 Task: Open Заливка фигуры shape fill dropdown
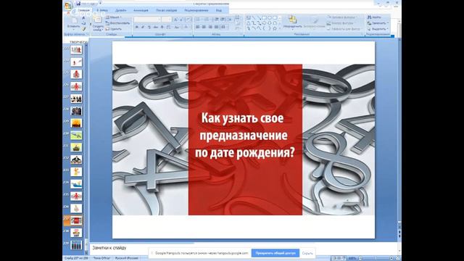343,17
